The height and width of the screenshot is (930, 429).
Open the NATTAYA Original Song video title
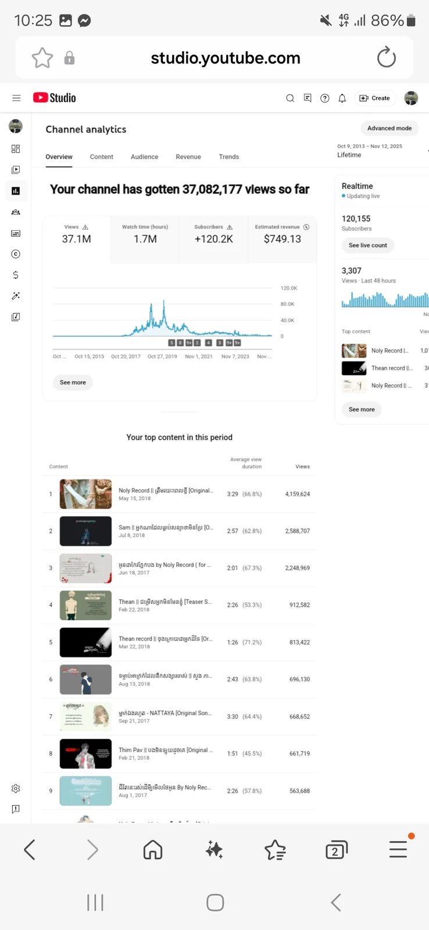pos(165,713)
